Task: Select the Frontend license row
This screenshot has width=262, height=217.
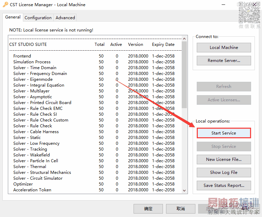Action: click(94, 56)
